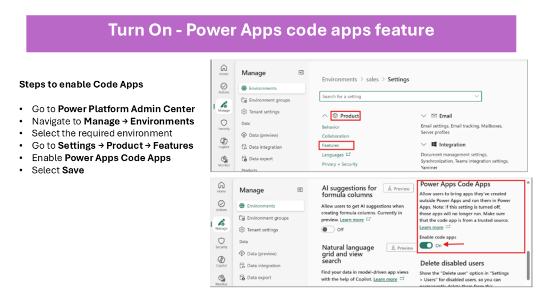Collapse the Product settings section chevron

[x=325, y=116]
